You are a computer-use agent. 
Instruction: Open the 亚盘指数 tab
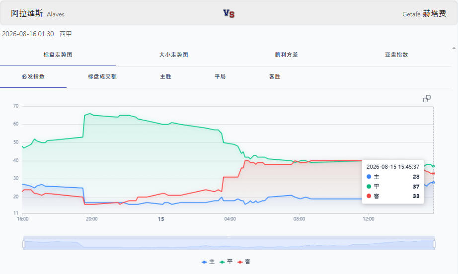[396, 55]
